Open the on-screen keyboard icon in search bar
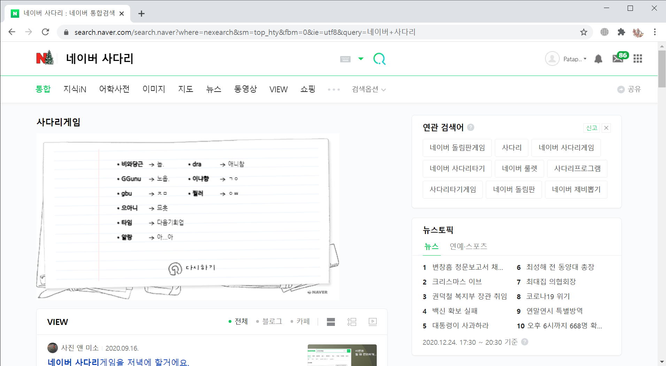666x366 pixels. (345, 59)
